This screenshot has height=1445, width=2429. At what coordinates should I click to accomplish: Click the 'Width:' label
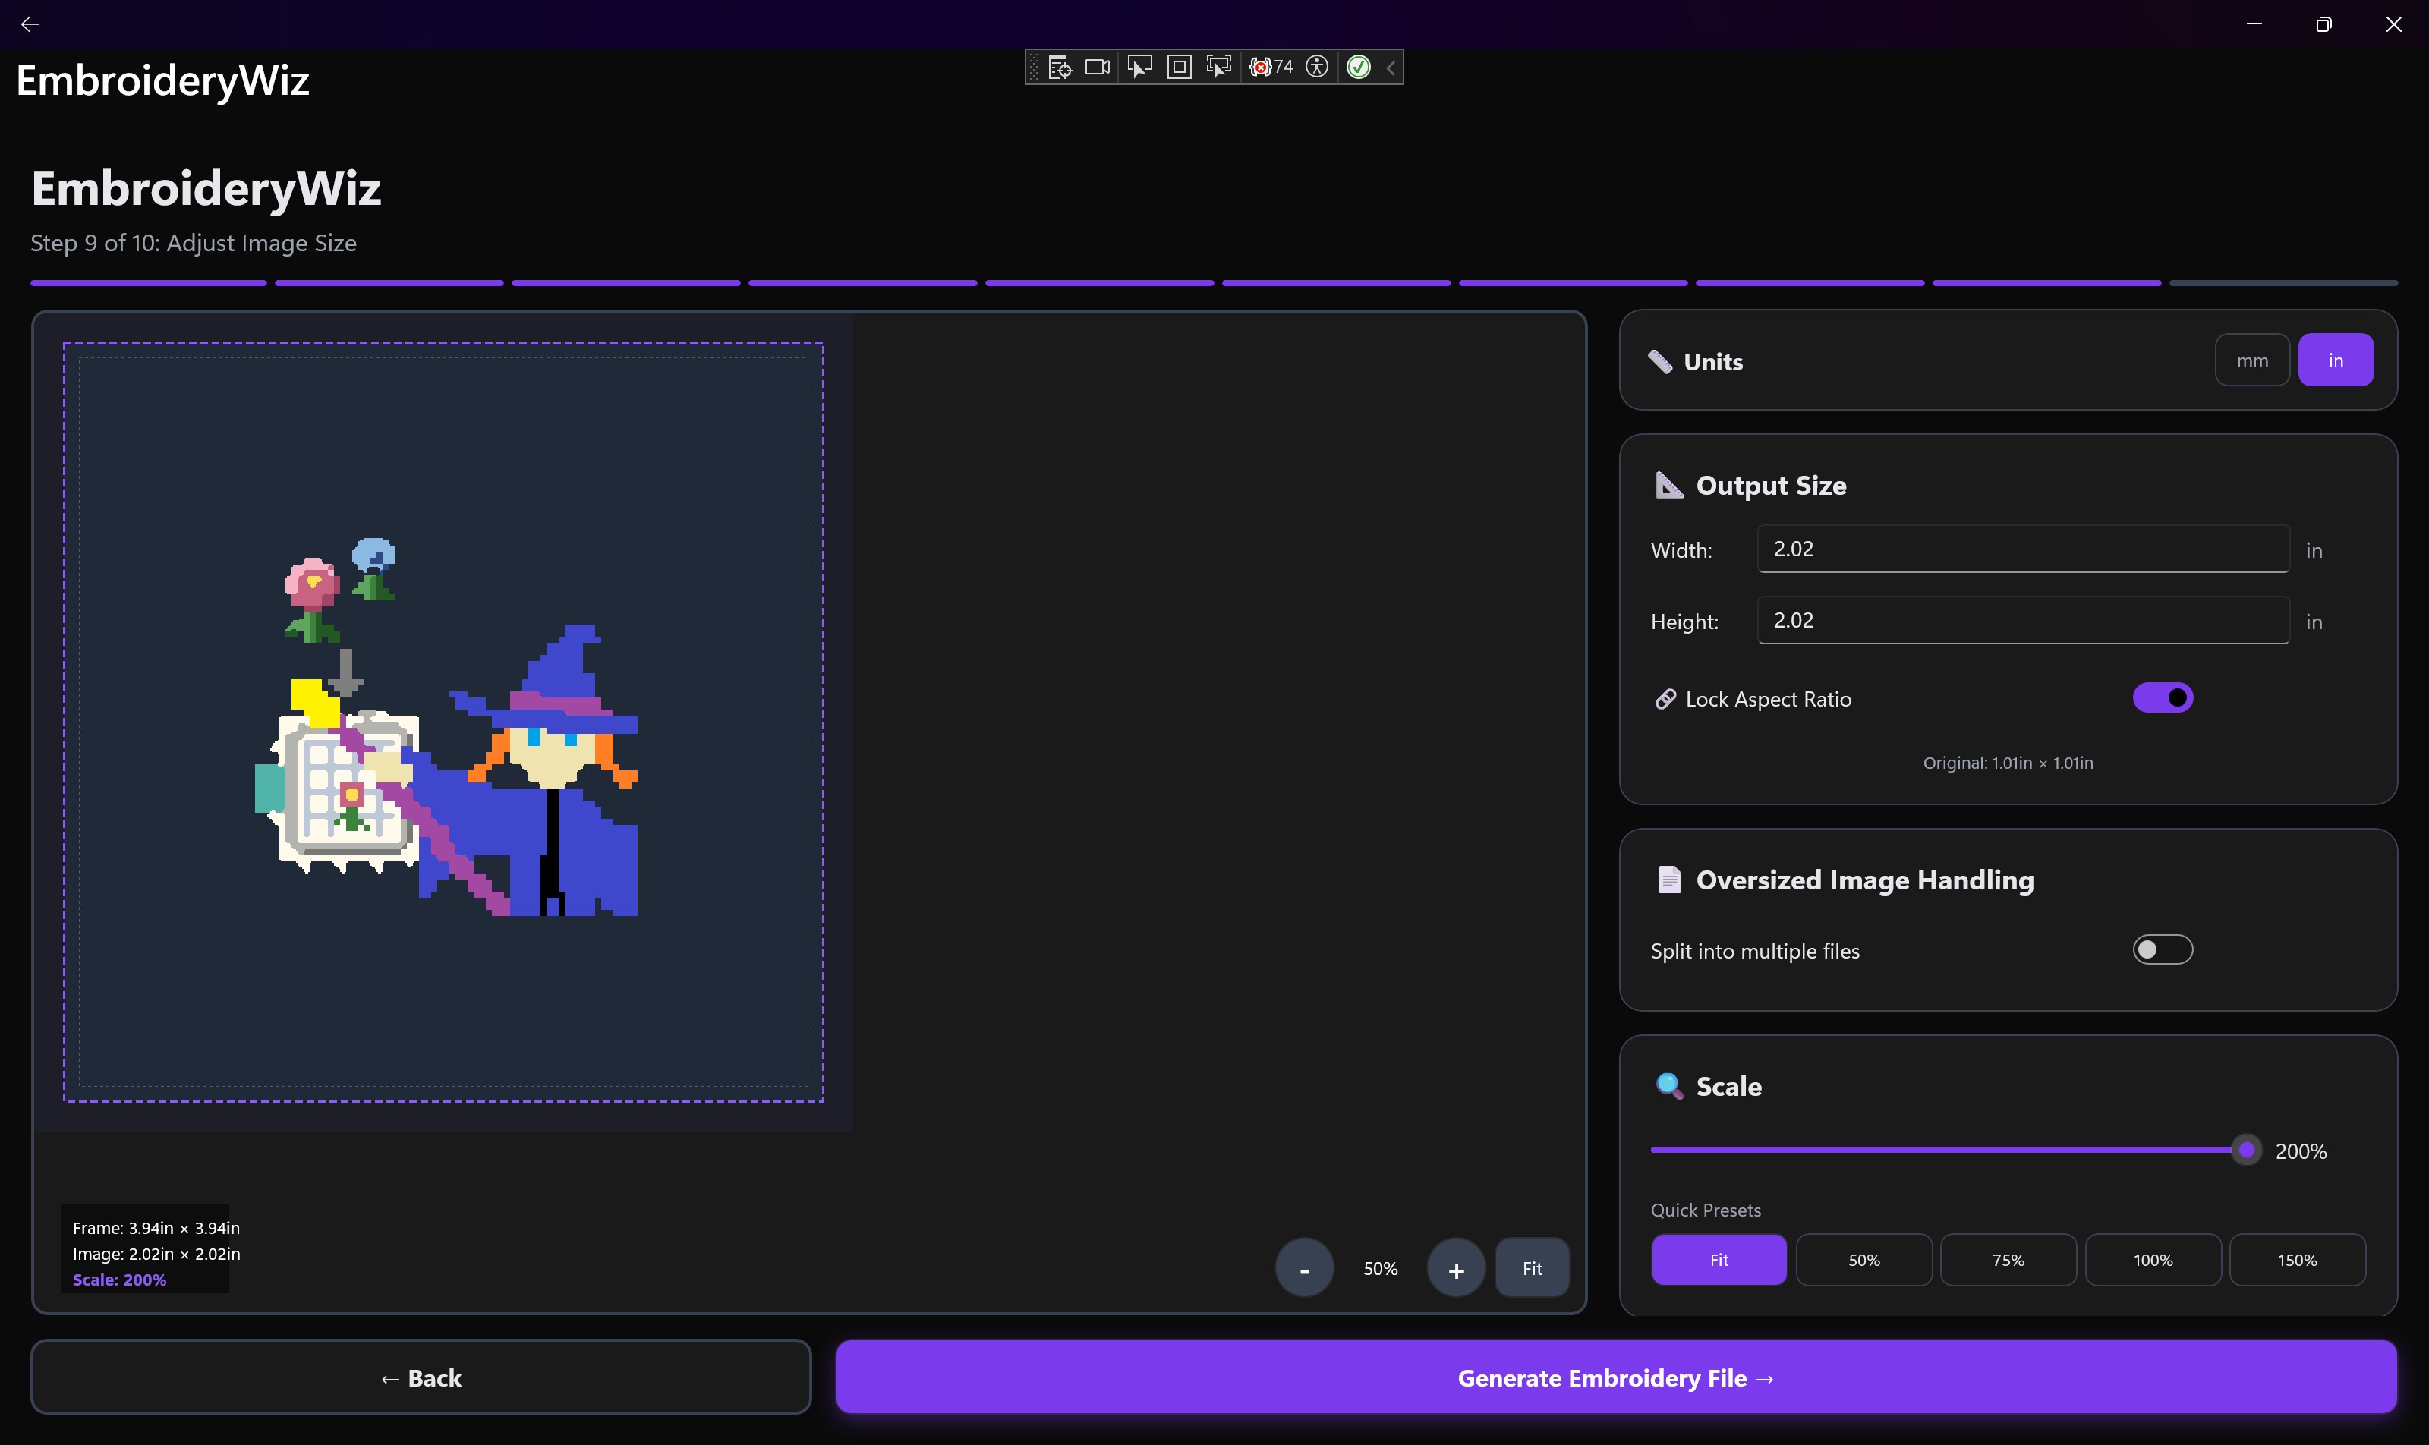pyautogui.click(x=1681, y=551)
